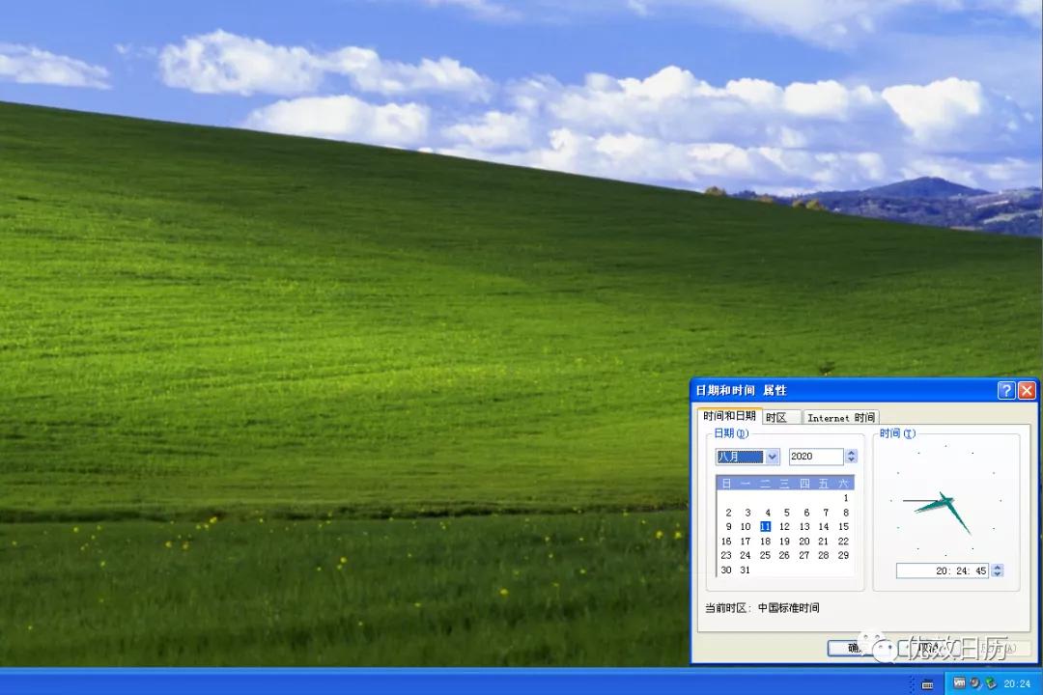The image size is (1043, 695).
Task: Click the year spinner up arrow next to 2020
Action: click(x=850, y=452)
